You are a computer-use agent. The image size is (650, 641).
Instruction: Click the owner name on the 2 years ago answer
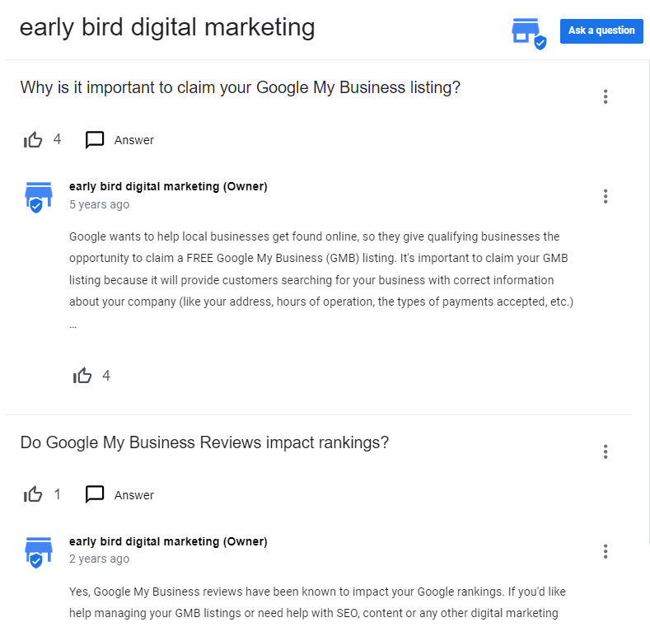(168, 542)
